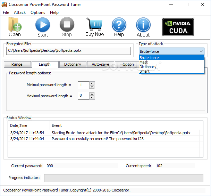Viewport: 211px width, 196px height.
Task: Click the Open folder icon
Action: tap(15, 27)
